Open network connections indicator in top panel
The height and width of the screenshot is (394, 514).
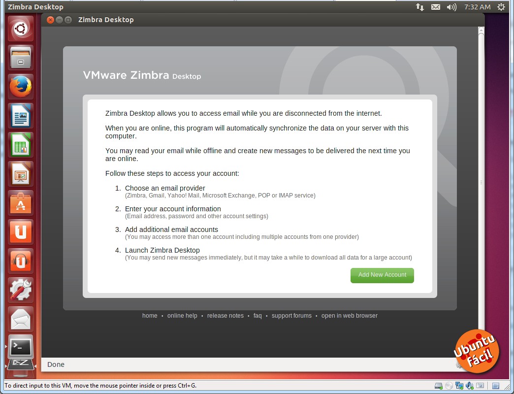[x=420, y=7]
